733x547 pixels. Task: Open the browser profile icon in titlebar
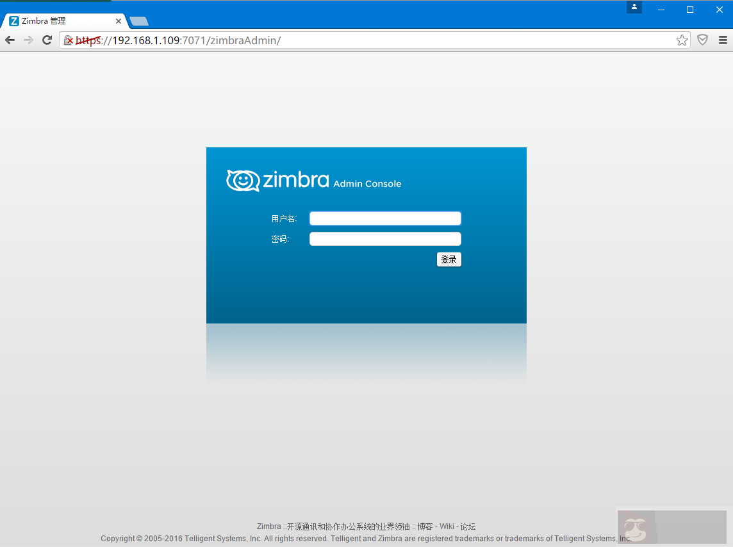tap(634, 7)
